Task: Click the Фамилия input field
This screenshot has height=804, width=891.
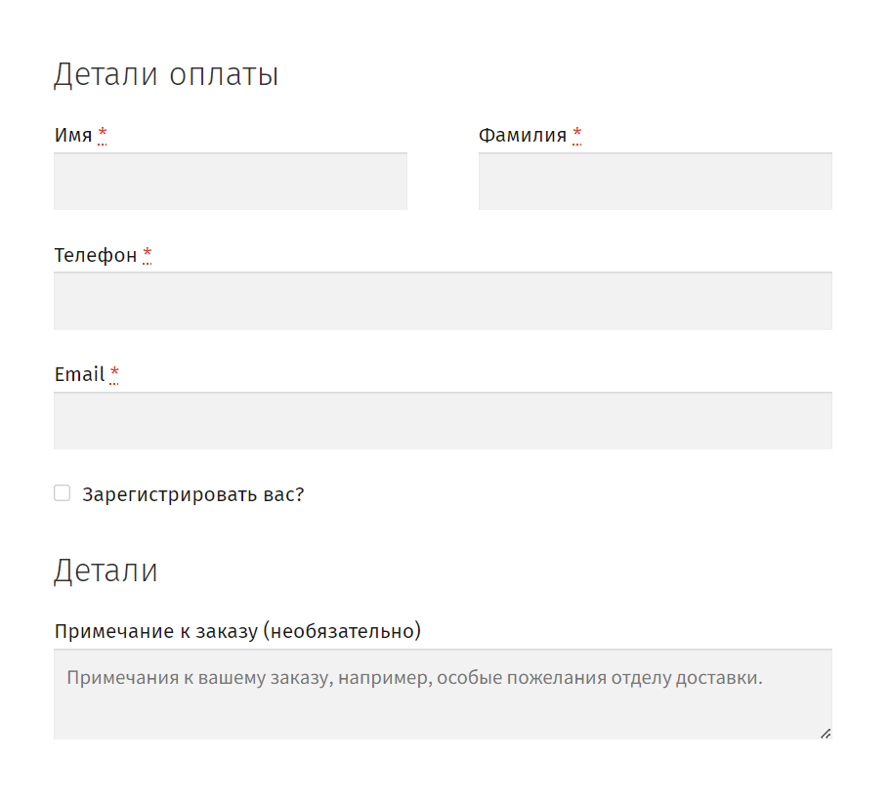Action: point(656,182)
